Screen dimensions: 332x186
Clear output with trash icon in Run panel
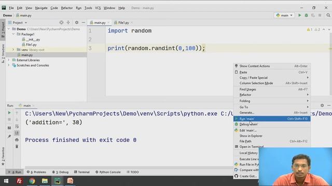click(x=17, y=146)
